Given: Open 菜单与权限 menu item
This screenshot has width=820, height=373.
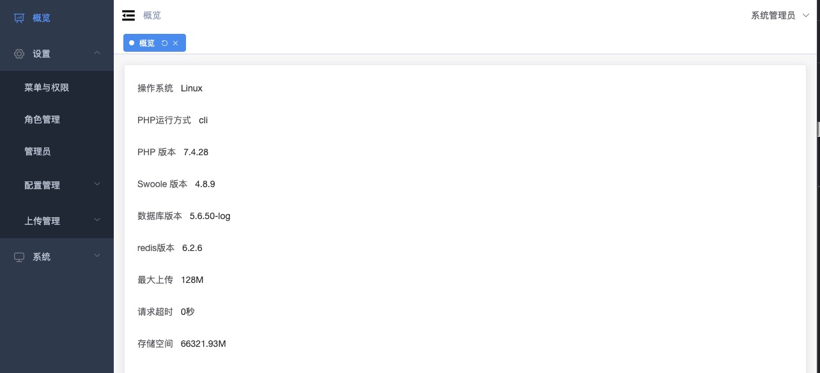Looking at the screenshot, I should point(57,88).
